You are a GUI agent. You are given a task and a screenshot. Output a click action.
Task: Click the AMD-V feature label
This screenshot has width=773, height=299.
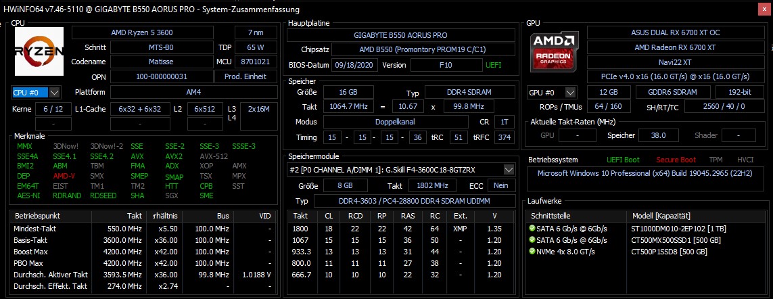tap(64, 176)
